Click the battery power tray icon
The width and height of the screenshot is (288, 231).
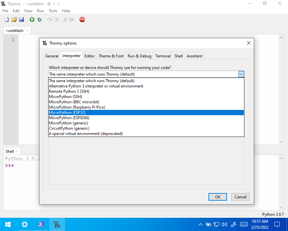[208, 224]
